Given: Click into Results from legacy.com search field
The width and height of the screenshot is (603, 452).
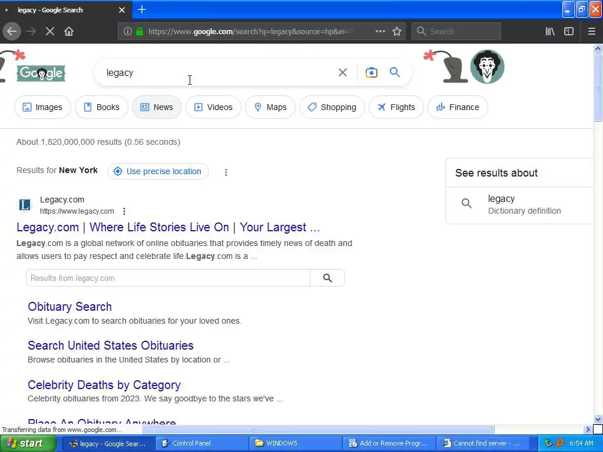Looking at the screenshot, I should (x=168, y=278).
